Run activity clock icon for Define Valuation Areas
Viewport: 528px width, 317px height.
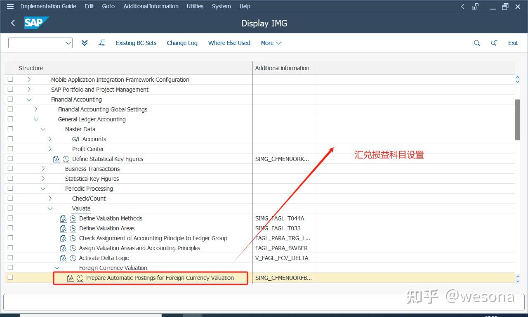point(73,228)
